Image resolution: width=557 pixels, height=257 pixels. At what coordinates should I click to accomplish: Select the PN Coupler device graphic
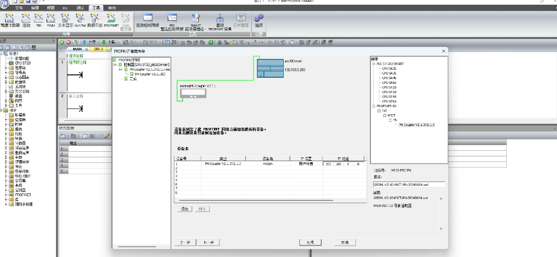(193, 93)
